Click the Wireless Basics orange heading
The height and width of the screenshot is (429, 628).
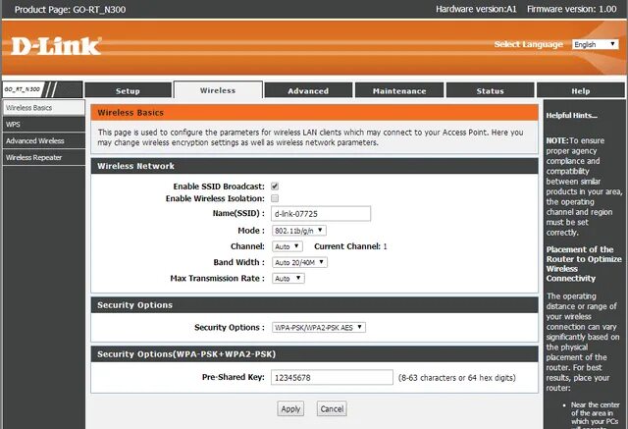pyautogui.click(x=314, y=113)
